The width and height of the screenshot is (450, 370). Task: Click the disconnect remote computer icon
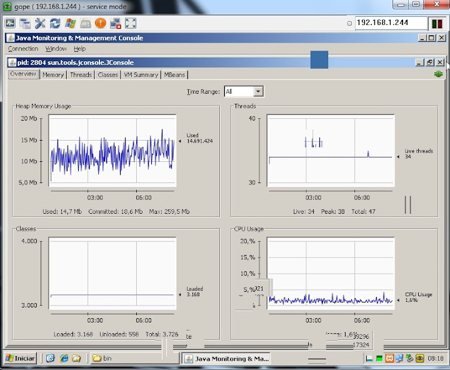tap(115, 23)
